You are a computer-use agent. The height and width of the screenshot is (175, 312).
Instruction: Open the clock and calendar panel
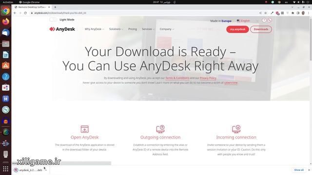[x=161, y=2]
